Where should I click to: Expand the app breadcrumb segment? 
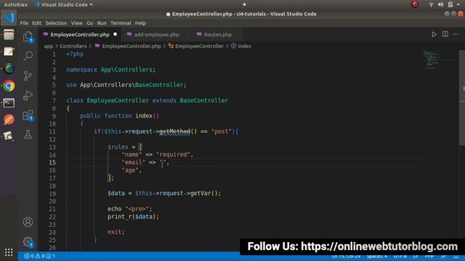pyautogui.click(x=49, y=46)
